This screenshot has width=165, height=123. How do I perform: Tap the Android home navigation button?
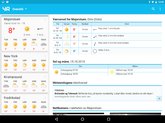(82, 119)
